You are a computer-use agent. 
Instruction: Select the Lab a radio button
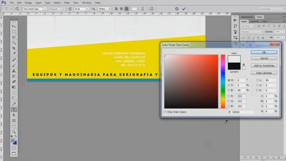257,85
